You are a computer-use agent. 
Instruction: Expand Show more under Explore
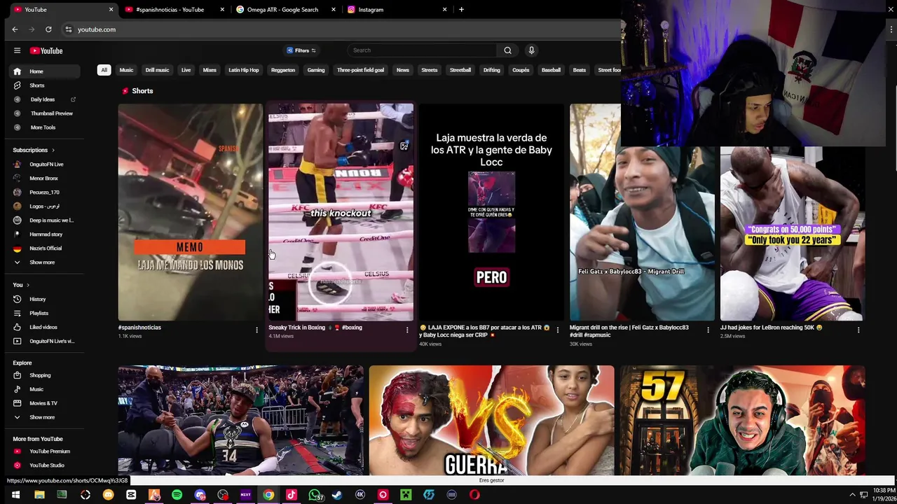pyautogui.click(x=45, y=417)
